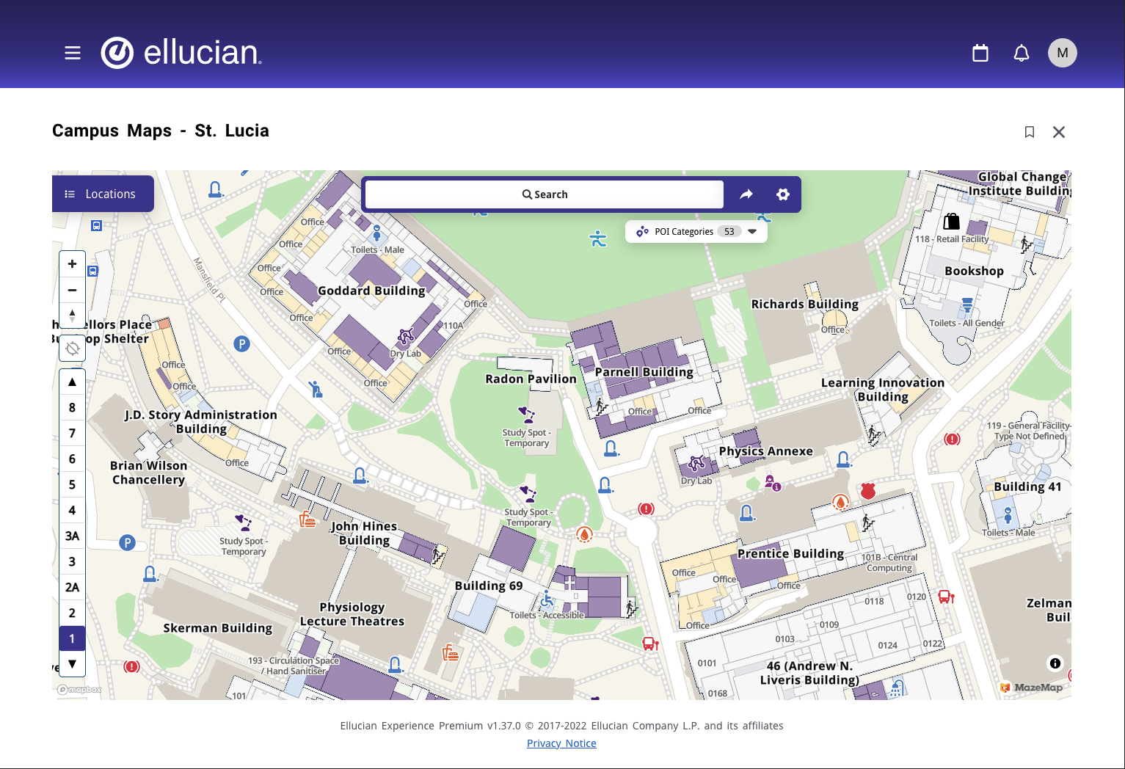Click the map information icon

1055,663
